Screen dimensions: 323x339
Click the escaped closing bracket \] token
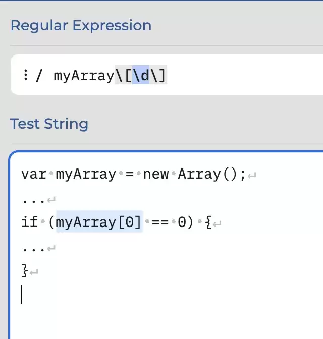(x=158, y=76)
